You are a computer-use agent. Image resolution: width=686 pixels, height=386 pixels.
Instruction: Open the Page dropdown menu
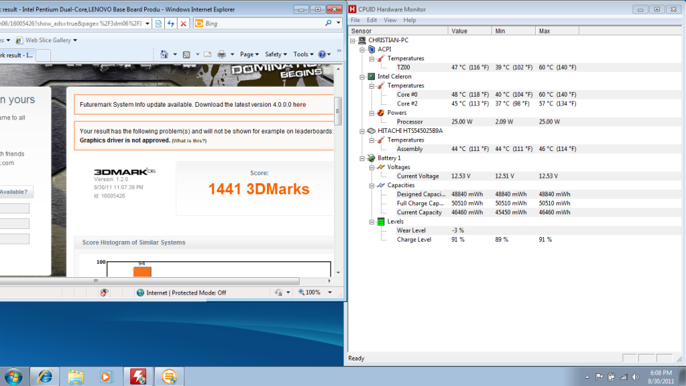249,54
